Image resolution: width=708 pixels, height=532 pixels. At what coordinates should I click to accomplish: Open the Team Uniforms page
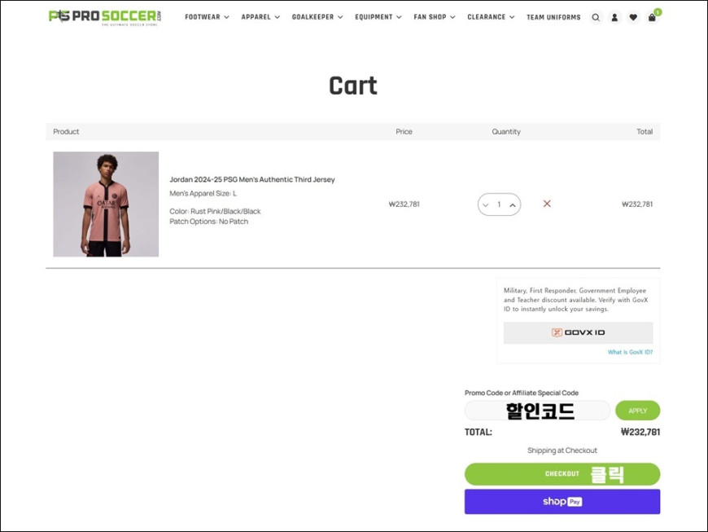[x=553, y=17]
